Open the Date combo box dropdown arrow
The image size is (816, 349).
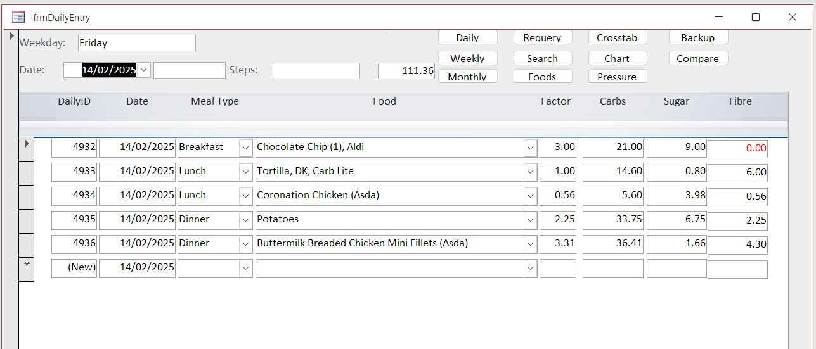point(144,70)
